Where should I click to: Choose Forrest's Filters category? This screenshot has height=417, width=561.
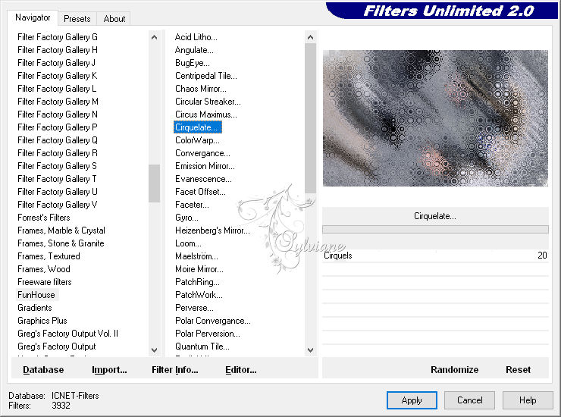click(x=44, y=218)
